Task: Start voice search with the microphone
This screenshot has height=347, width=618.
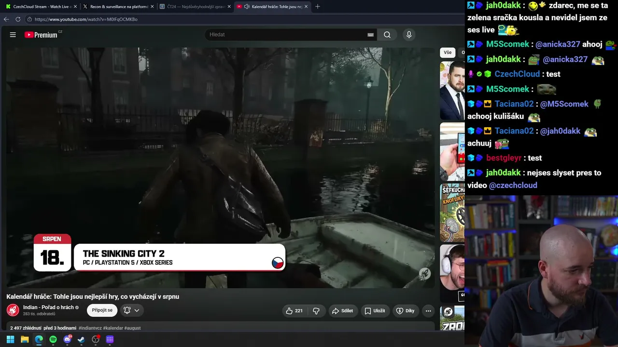Action: pos(409,35)
